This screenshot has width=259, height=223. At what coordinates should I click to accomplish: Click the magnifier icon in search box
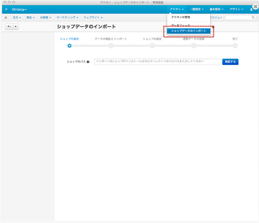pos(253,18)
